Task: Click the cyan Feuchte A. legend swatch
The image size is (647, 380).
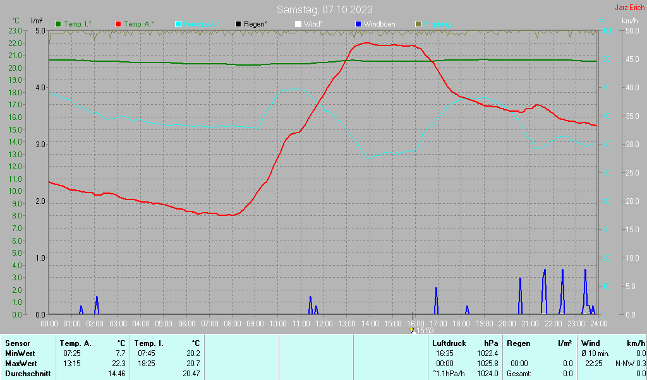Action: point(178,25)
